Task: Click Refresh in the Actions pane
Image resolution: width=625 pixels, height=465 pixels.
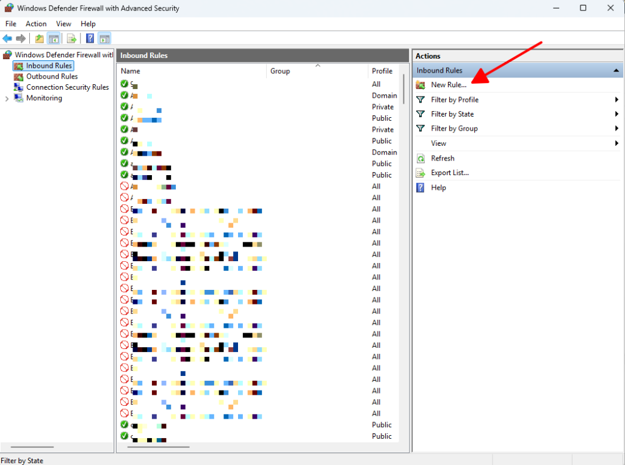Action: (x=443, y=158)
